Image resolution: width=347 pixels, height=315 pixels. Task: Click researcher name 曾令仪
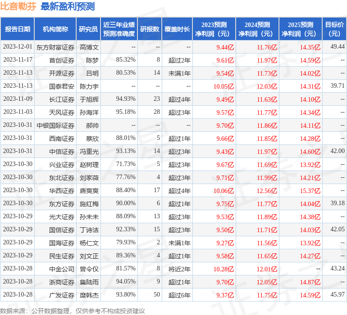pos(89,269)
